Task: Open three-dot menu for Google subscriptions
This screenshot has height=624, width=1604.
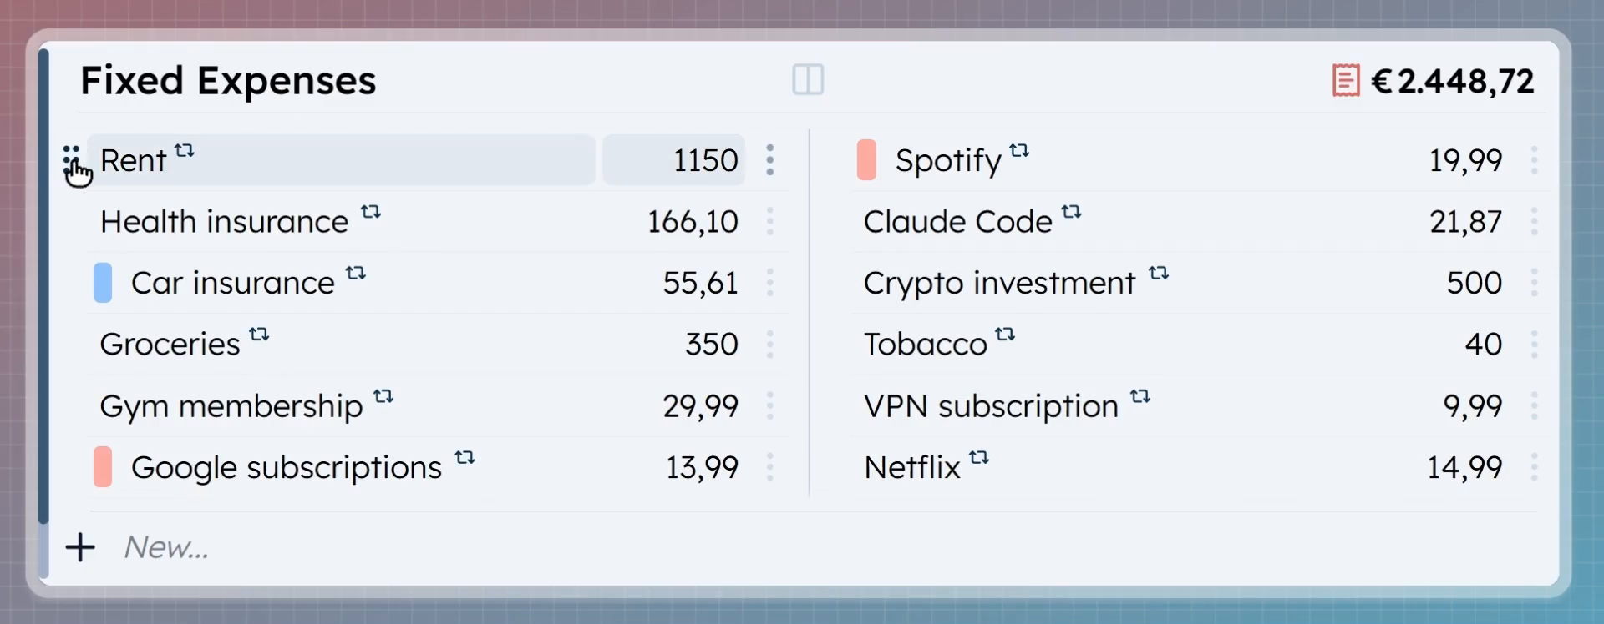Action: [769, 467]
